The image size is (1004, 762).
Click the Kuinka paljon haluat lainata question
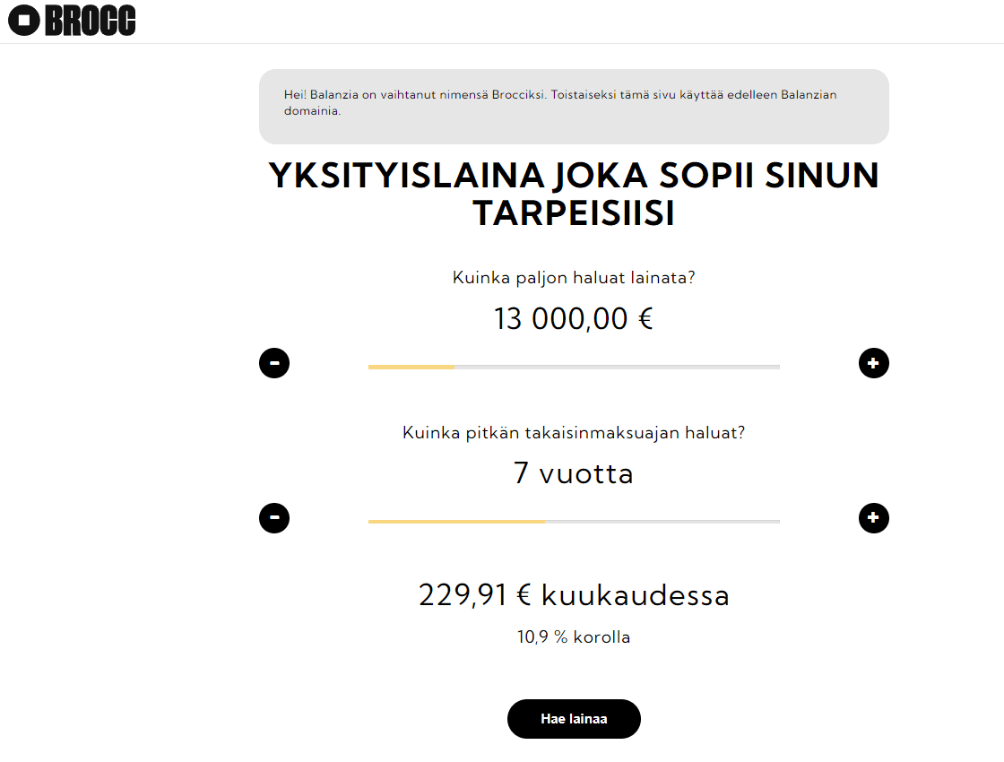[x=574, y=277]
